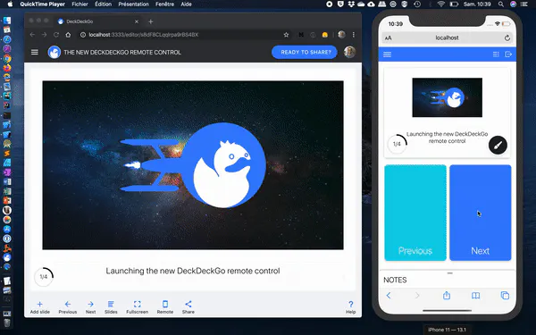This screenshot has width=536, height=335.
Task: Click the DeckDeckGo duck logo in header
Action: [54, 53]
